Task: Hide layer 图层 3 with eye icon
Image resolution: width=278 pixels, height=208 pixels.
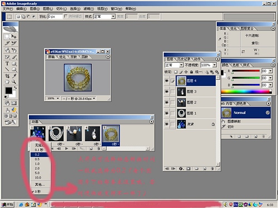Action: [167, 92]
